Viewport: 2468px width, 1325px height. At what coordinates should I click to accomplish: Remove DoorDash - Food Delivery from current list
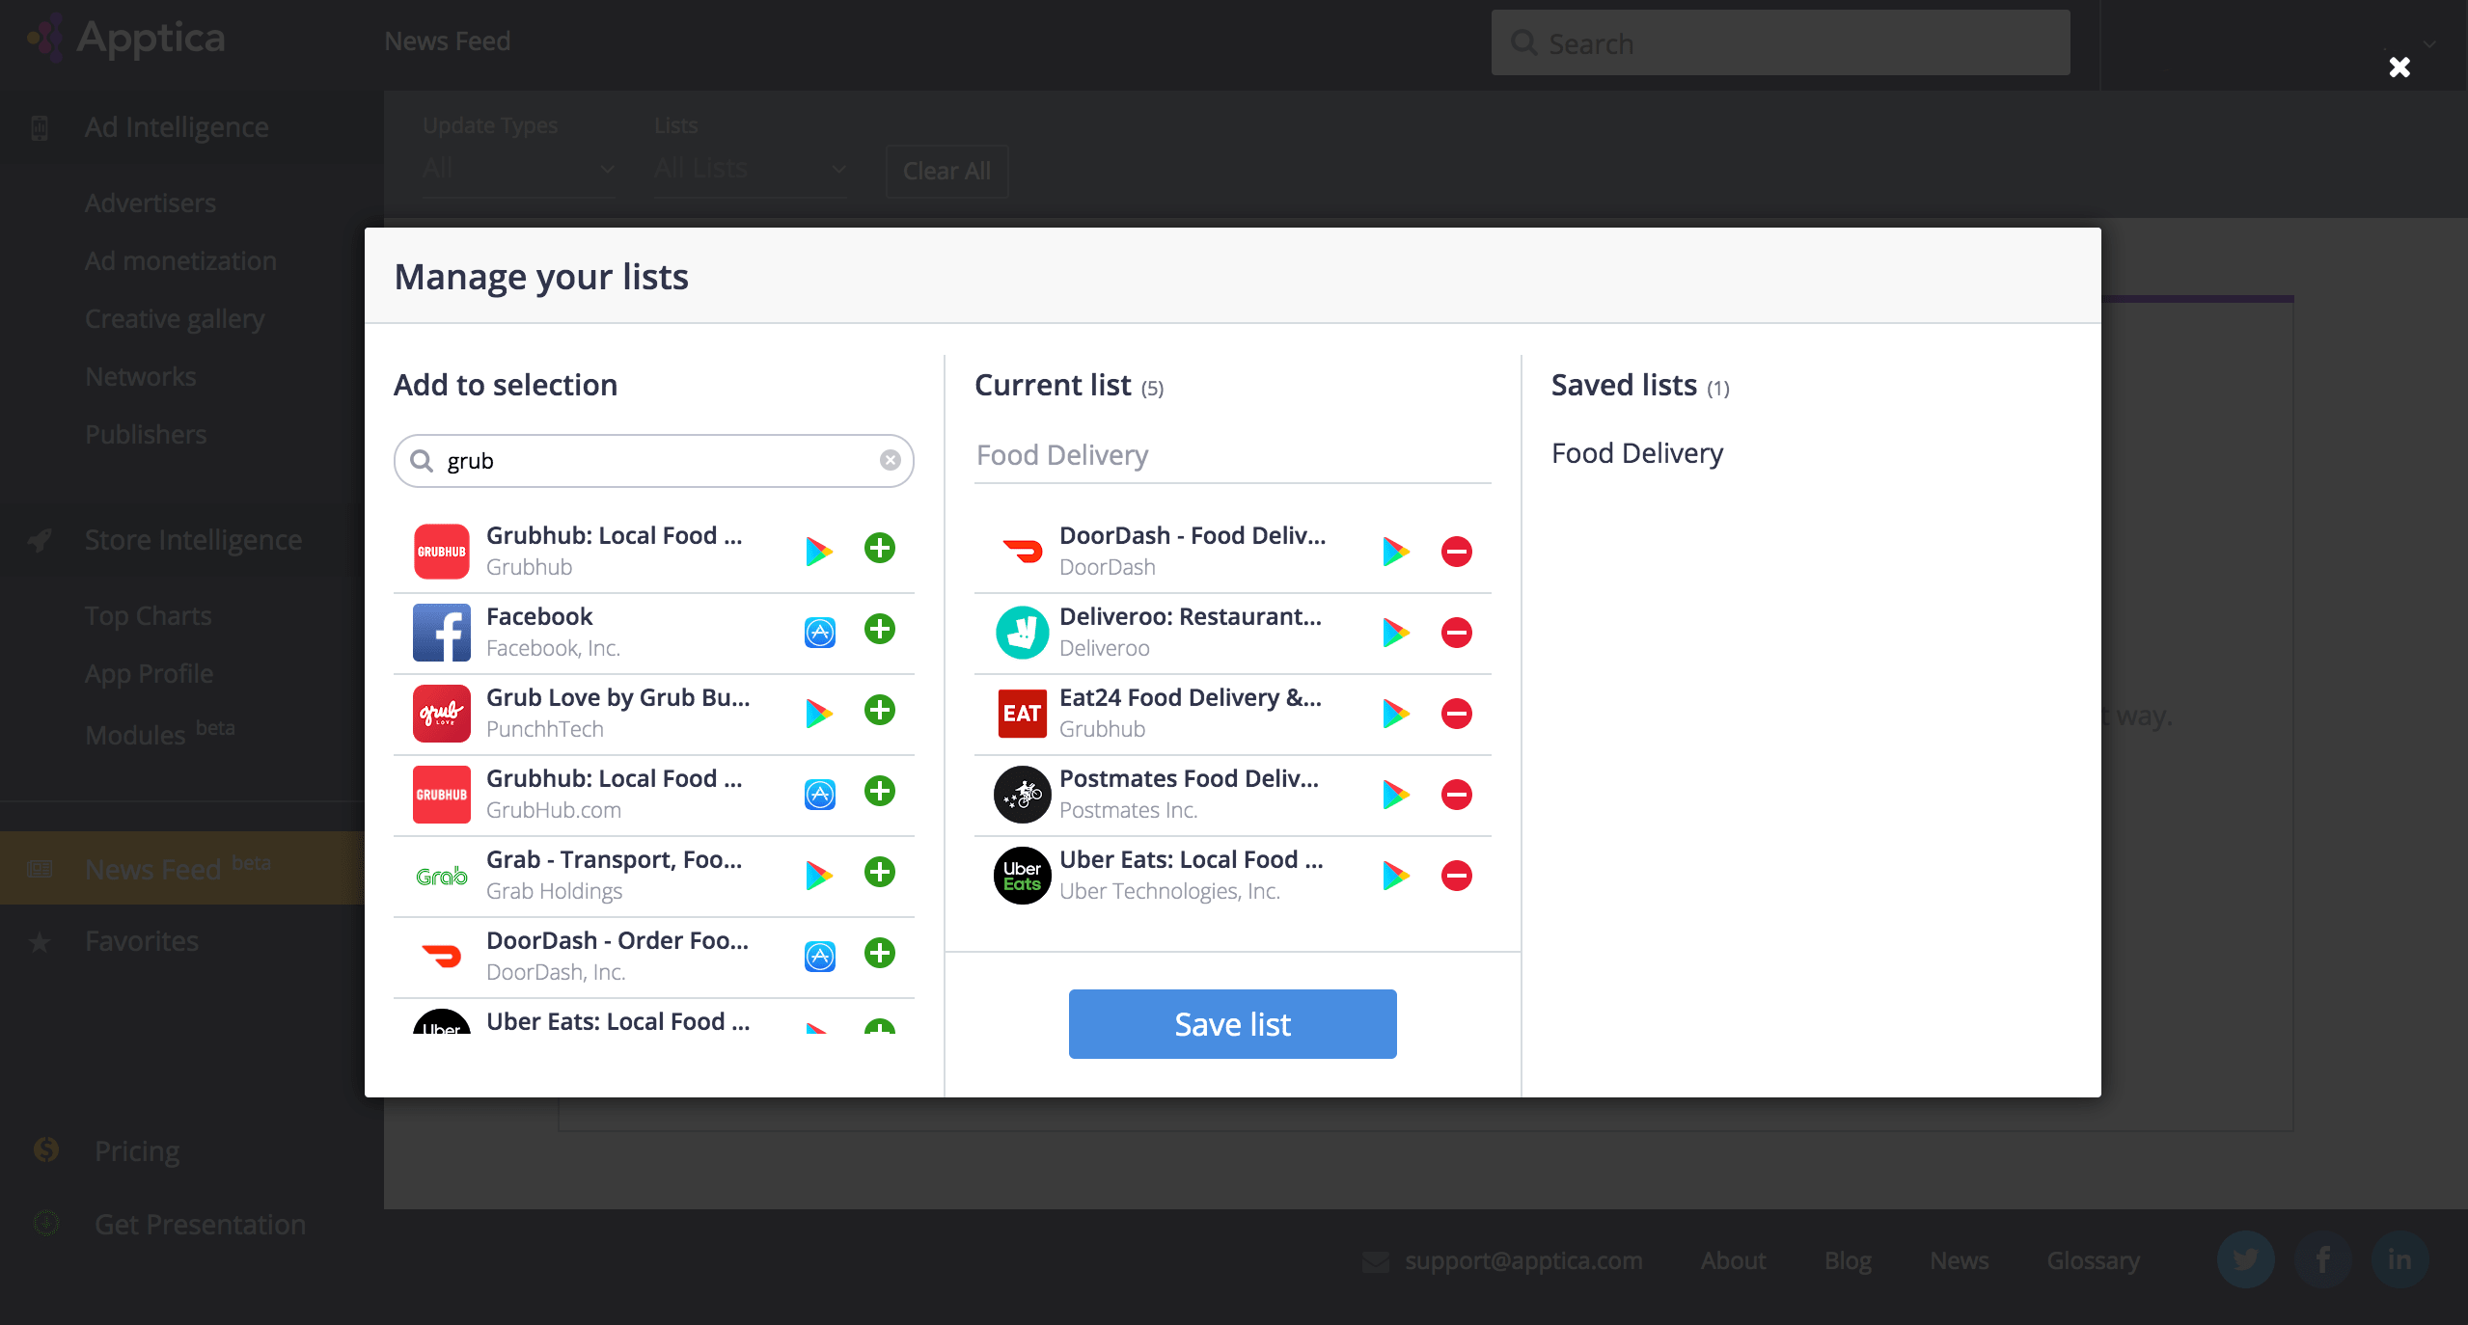pyautogui.click(x=1456, y=552)
